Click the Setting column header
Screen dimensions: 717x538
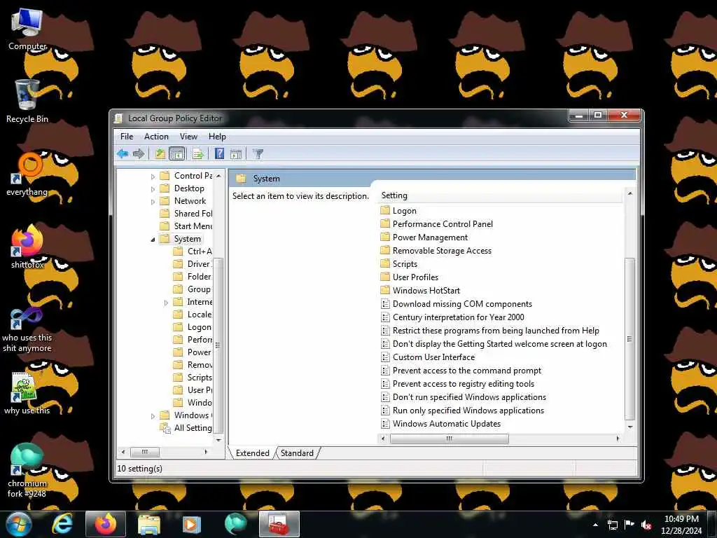501,195
